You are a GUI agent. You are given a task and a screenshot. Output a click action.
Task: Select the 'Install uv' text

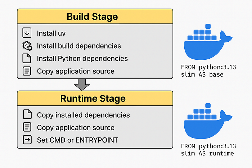click(x=51, y=33)
